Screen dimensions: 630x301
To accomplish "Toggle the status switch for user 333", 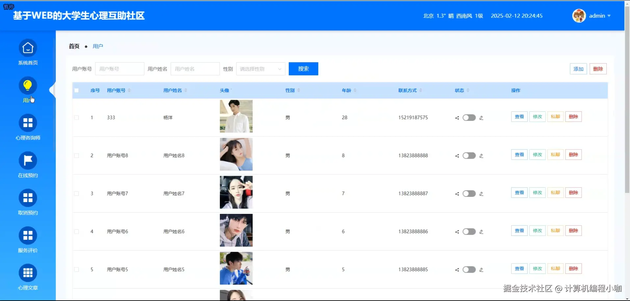I will 469,118.
